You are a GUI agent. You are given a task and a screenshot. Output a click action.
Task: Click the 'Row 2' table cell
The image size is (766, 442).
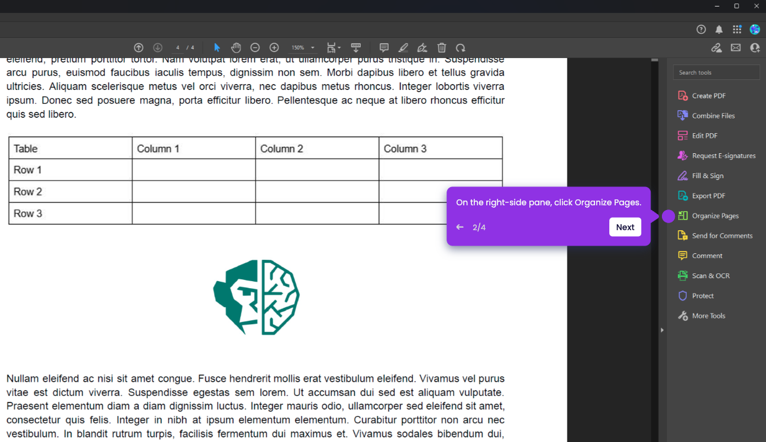(70, 192)
